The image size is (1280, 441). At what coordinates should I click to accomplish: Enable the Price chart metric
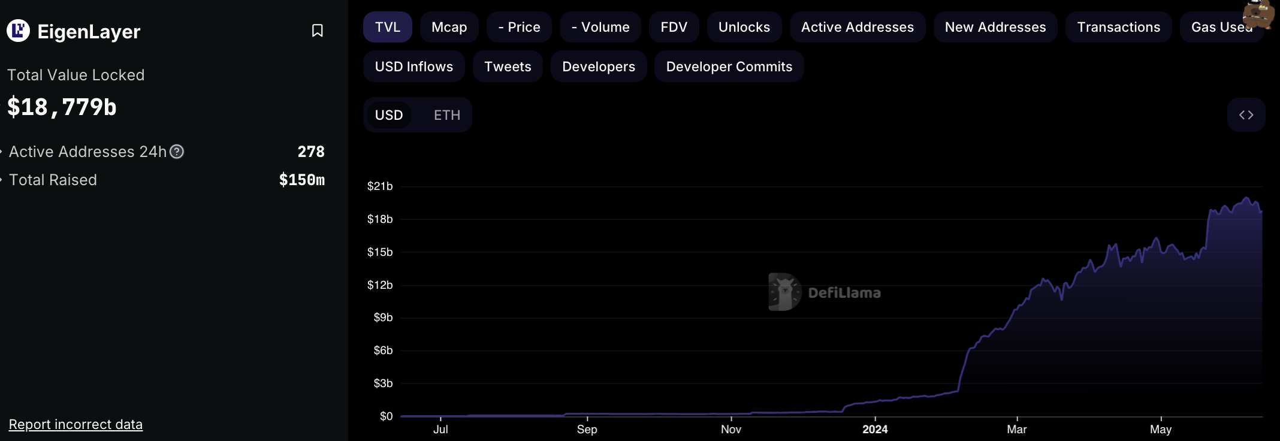(x=519, y=27)
